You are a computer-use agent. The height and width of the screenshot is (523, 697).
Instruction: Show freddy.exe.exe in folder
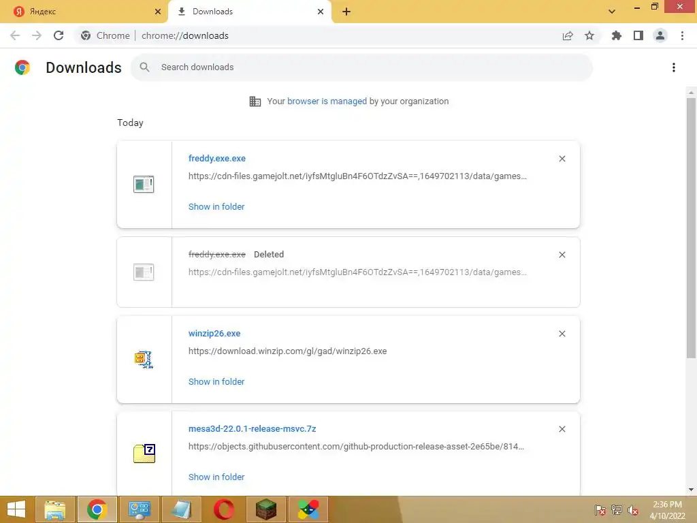216,207
